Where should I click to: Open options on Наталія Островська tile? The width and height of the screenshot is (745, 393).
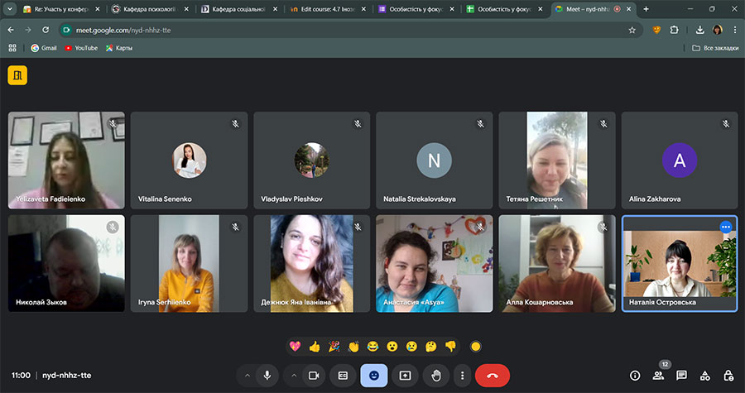point(725,227)
